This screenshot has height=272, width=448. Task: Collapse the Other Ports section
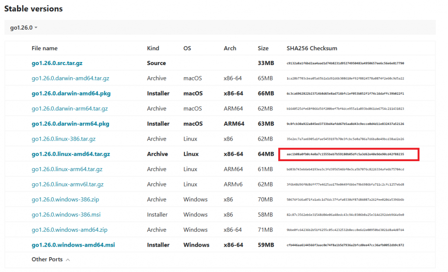47,259
